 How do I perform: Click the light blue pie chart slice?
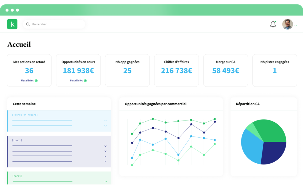coord(251,146)
